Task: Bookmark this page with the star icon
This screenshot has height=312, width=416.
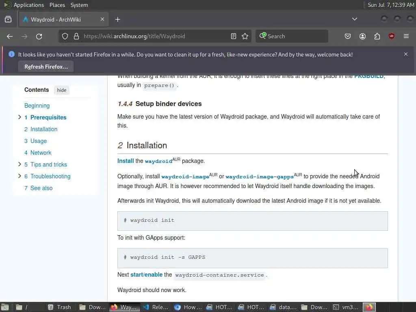Action: pos(245,36)
